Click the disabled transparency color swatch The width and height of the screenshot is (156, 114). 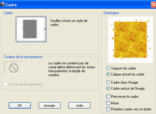click(13, 68)
